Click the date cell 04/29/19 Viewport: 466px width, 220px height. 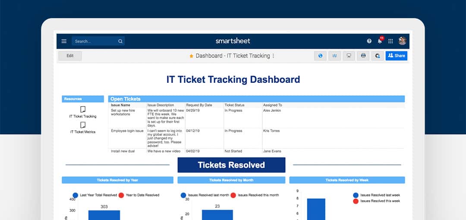tap(205, 118)
